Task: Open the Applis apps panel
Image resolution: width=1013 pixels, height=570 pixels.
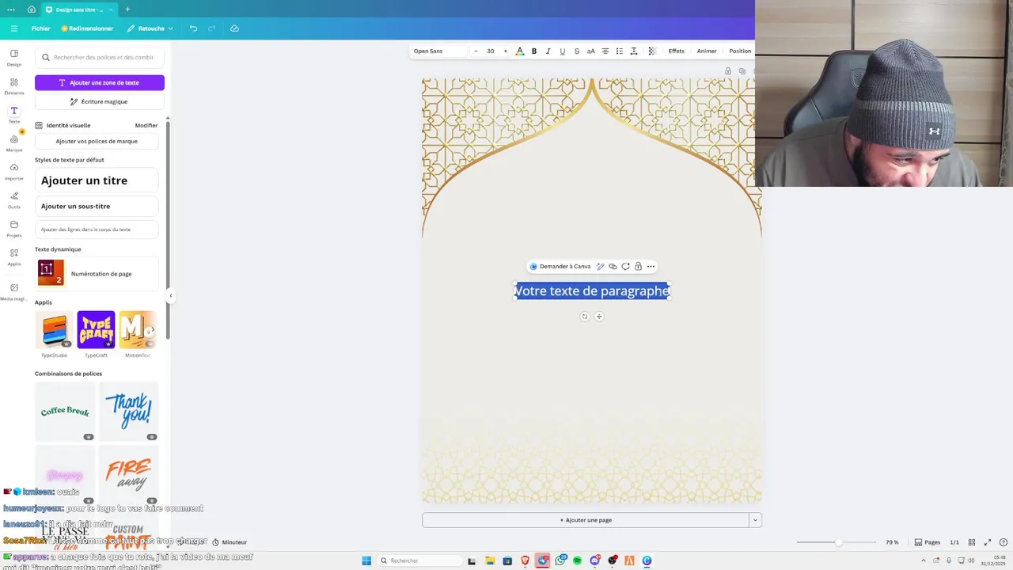Action: click(14, 257)
